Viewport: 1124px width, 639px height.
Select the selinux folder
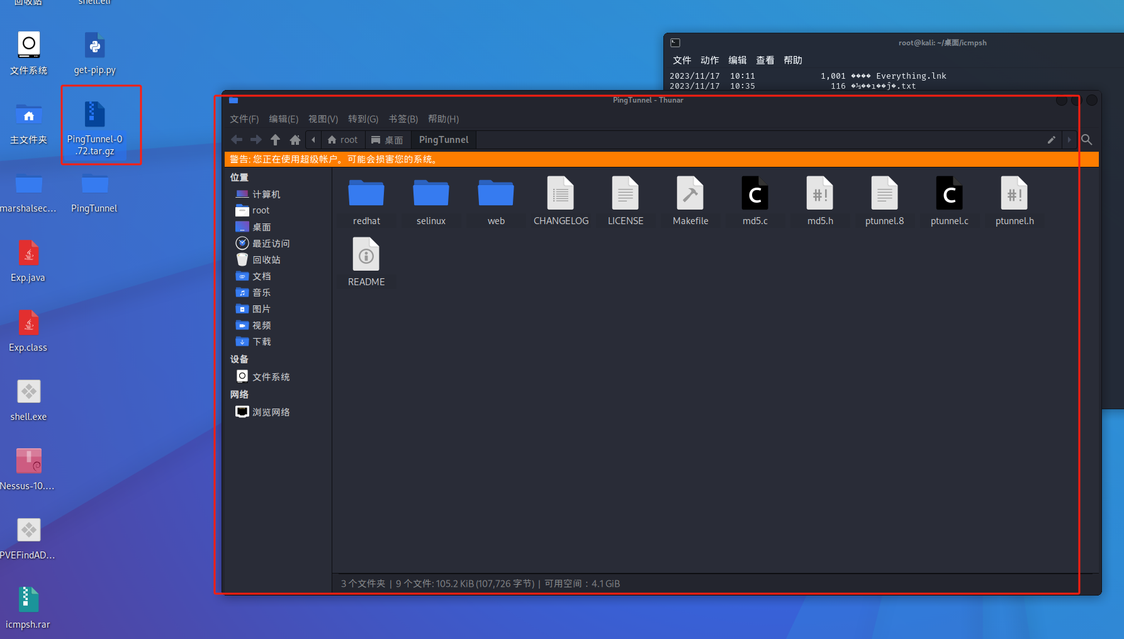[x=431, y=201]
